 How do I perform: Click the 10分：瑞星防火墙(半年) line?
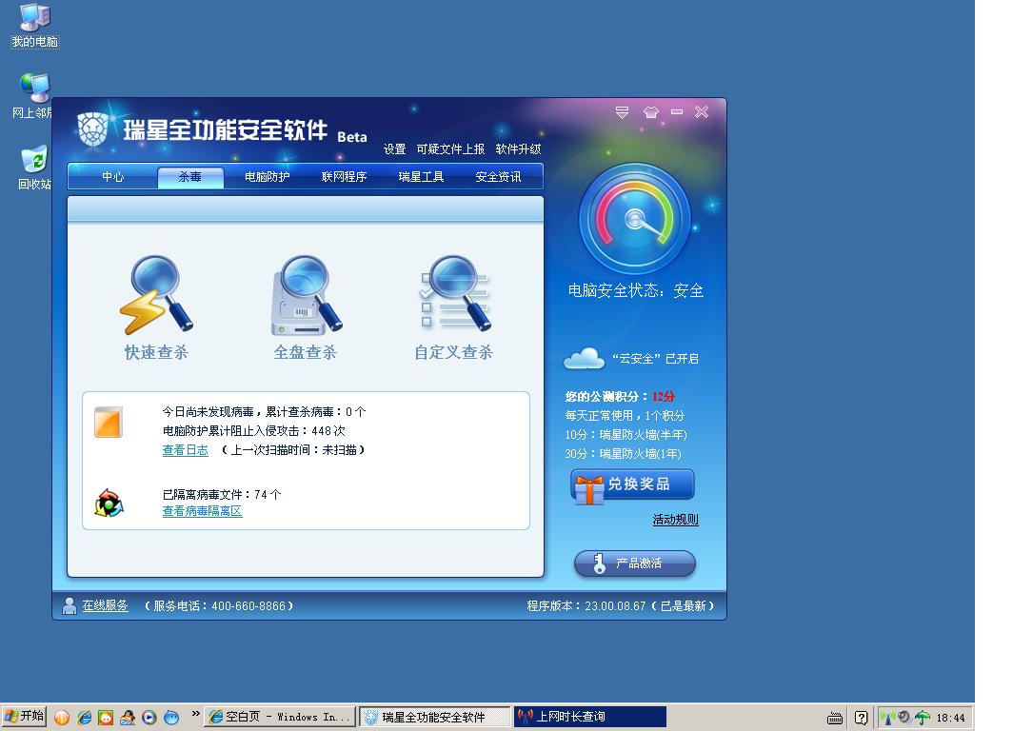click(x=626, y=435)
